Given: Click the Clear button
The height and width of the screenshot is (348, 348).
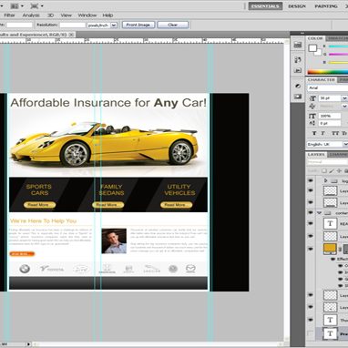Looking at the screenshot, I should click(x=173, y=25).
